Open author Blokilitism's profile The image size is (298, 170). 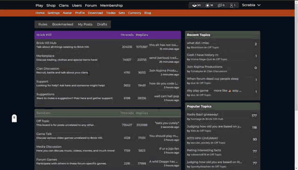pos(197,47)
